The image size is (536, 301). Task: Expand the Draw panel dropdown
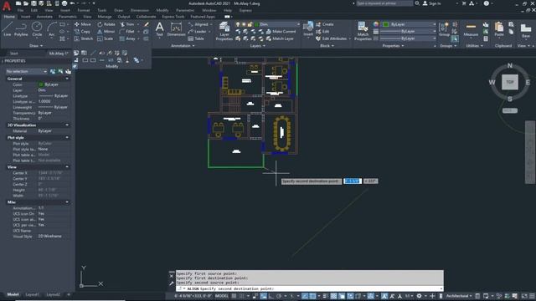pos(36,46)
